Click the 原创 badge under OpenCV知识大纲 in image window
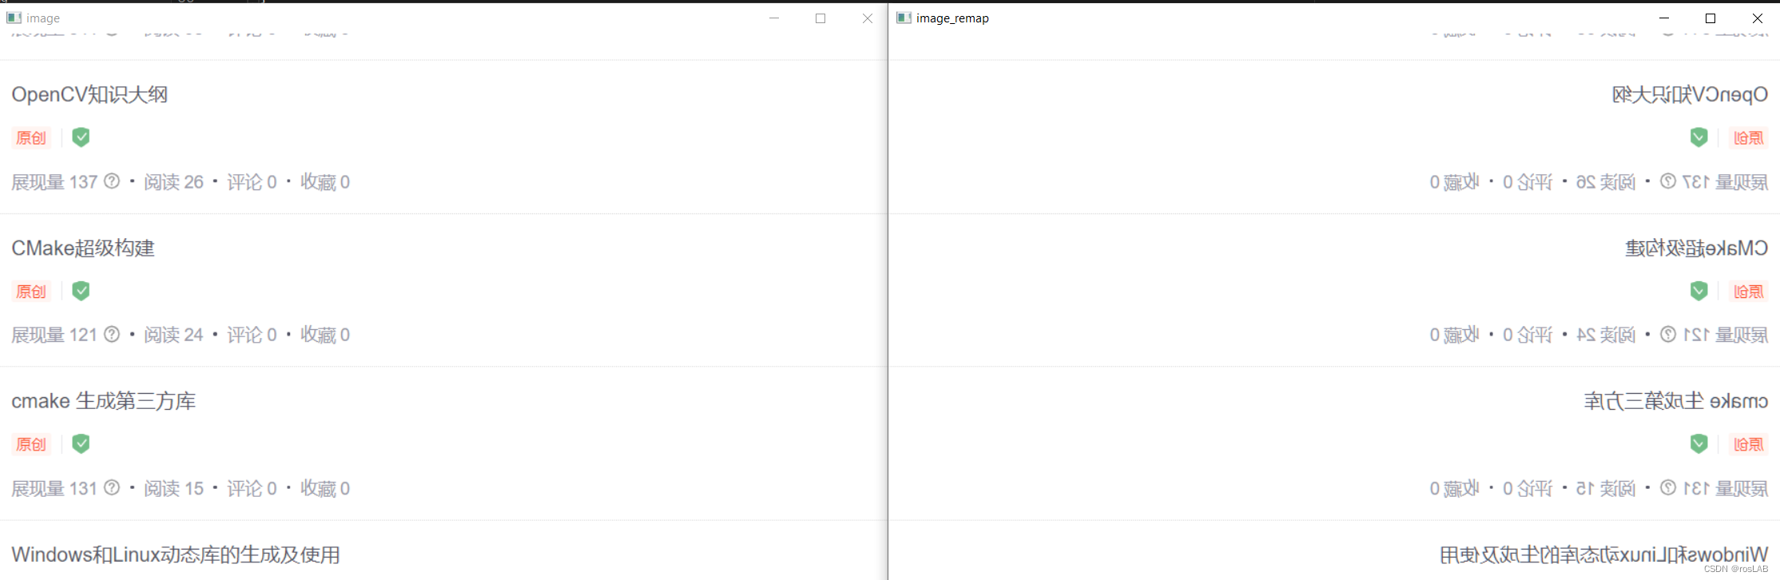Viewport: 1780px width, 580px height. (x=31, y=137)
